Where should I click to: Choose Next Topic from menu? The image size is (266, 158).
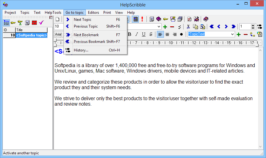click(95, 20)
